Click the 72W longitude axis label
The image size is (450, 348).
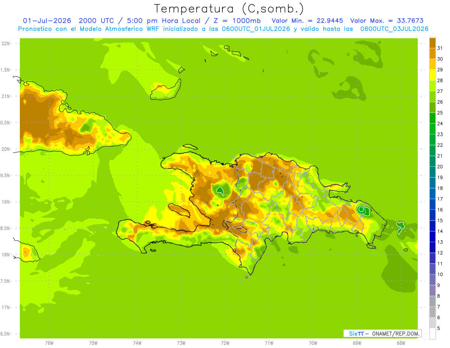click(x=225, y=343)
